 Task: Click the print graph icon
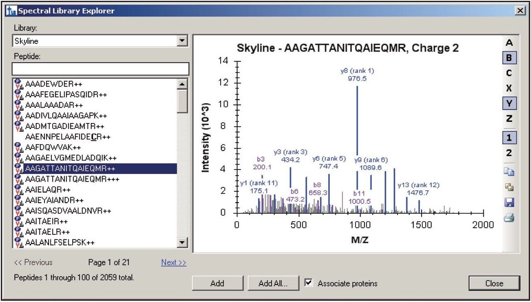click(x=509, y=217)
